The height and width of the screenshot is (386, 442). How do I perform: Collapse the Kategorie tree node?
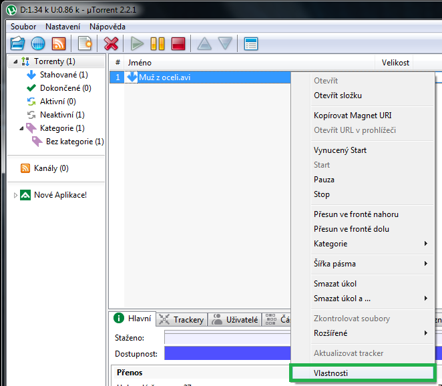21,128
